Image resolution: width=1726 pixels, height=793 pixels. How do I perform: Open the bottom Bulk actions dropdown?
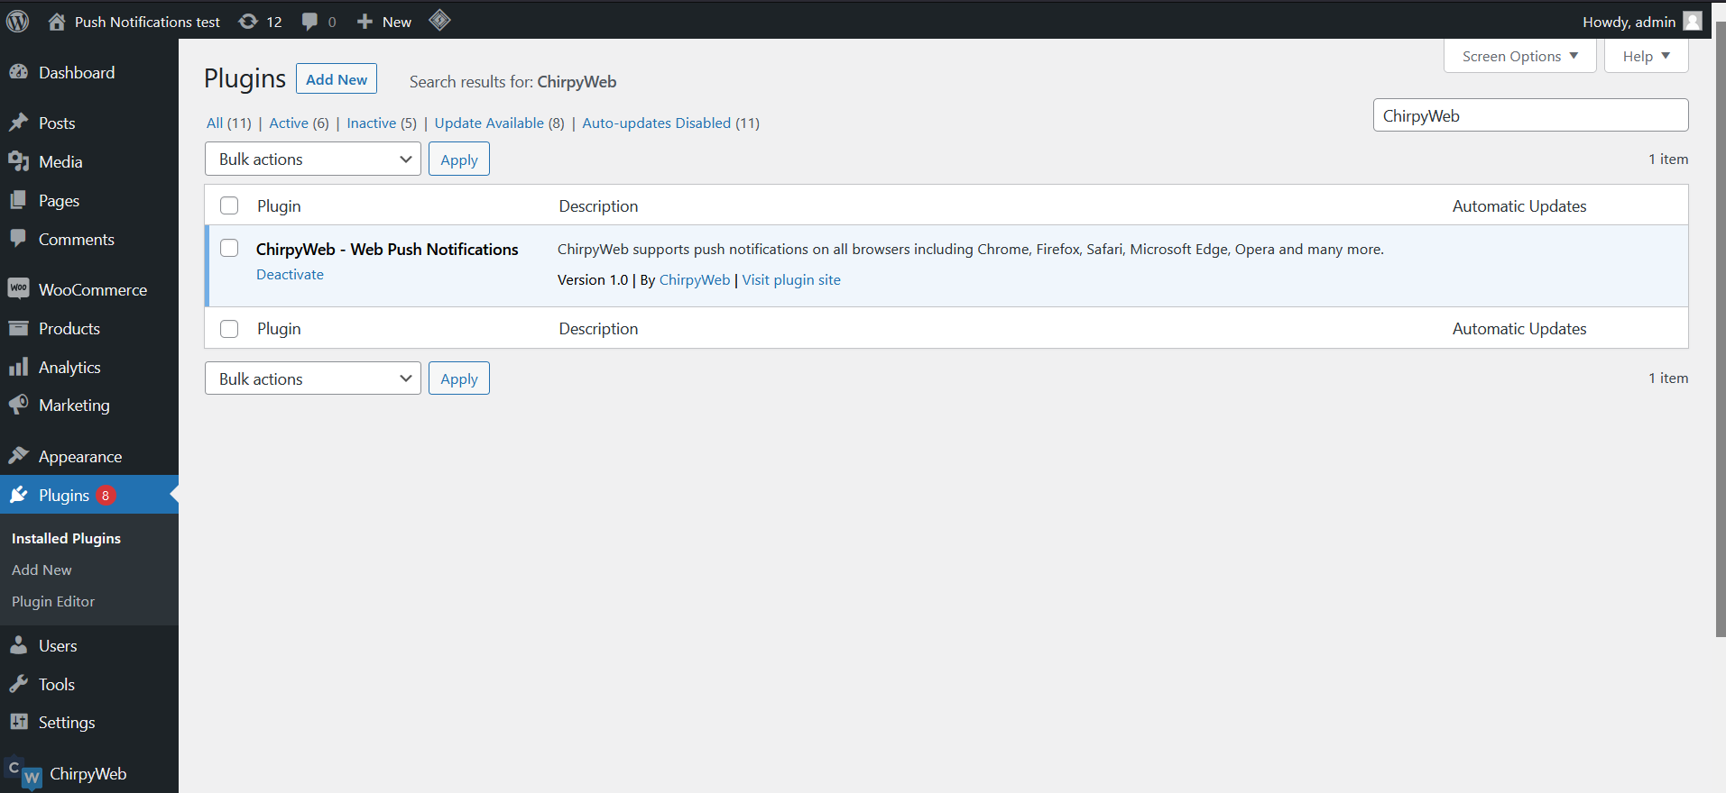tap(313, 378)
